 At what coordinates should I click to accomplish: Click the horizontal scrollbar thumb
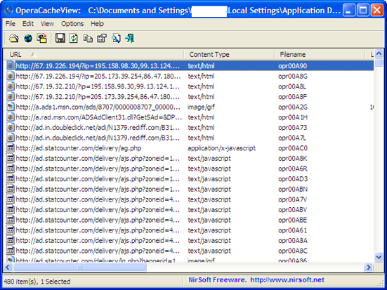coord(79,268)
